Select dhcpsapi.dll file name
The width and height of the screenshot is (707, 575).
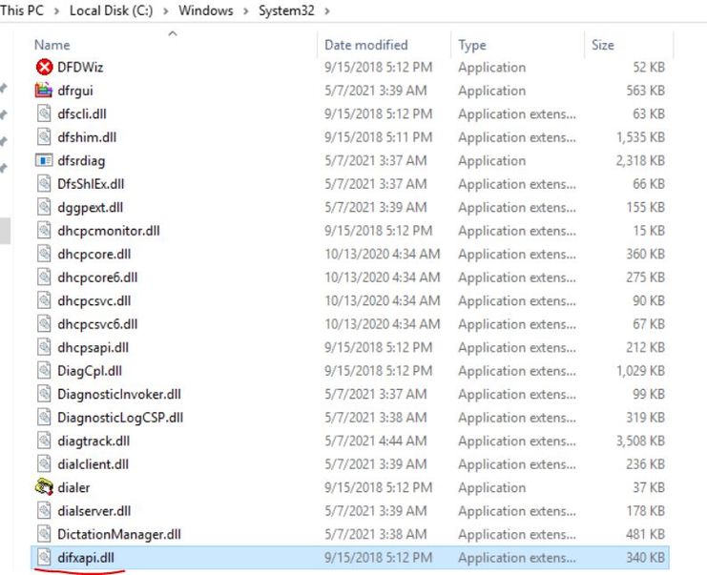point(93,348)
